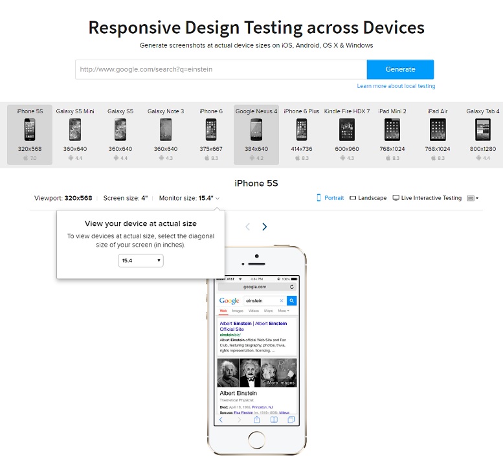The width and height of the screenshot is (503, 459).
Task: Click the Generate button
Action: click(400, 69)
